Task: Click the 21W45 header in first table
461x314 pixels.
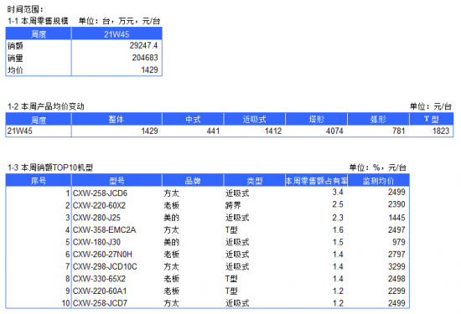Action: point(117,34)
